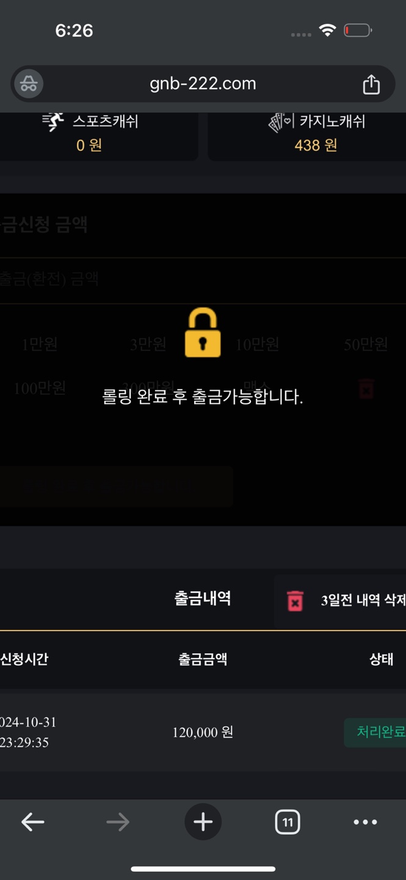This screenshot has height=880, width=406.
Task: Tap the running figure 스포츠캐쉬 icon
Action: [x=53, y=122]
